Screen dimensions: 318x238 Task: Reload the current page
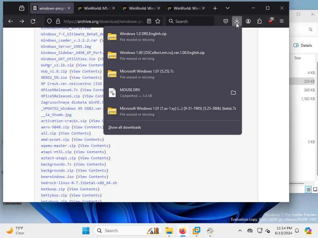33,21
